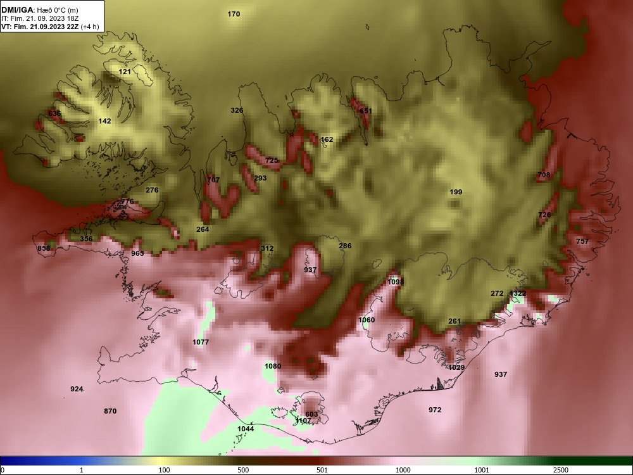This screenshot has height=475, width=633.
Task: Click the map value 651
Action: click(x=366, y=111)
